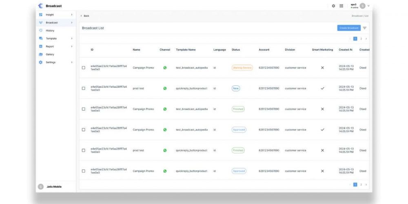408x204 pixels.
Task: Click the History clock icon
Action: pyautogui.click(x=41, y=31)
